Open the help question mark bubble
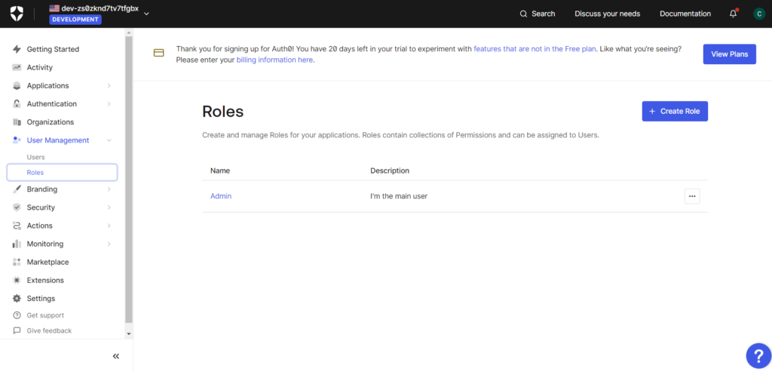772x371 pixels. pos(756,355)
